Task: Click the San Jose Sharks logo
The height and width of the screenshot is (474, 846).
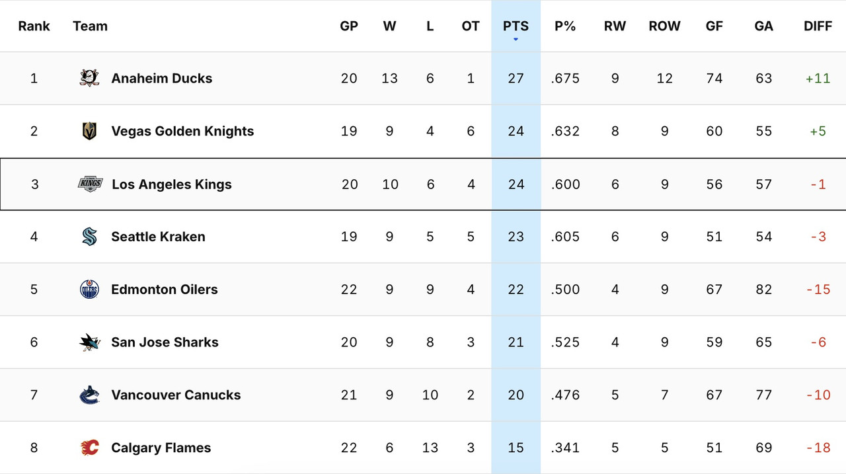Action: [88, 342]
